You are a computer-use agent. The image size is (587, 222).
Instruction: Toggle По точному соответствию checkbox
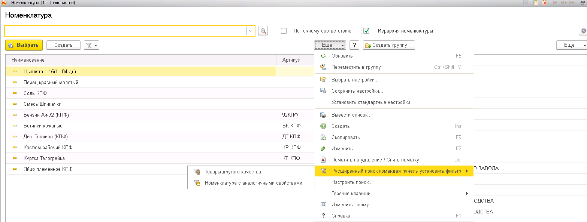pyautogui.click(x=284, y=31)
